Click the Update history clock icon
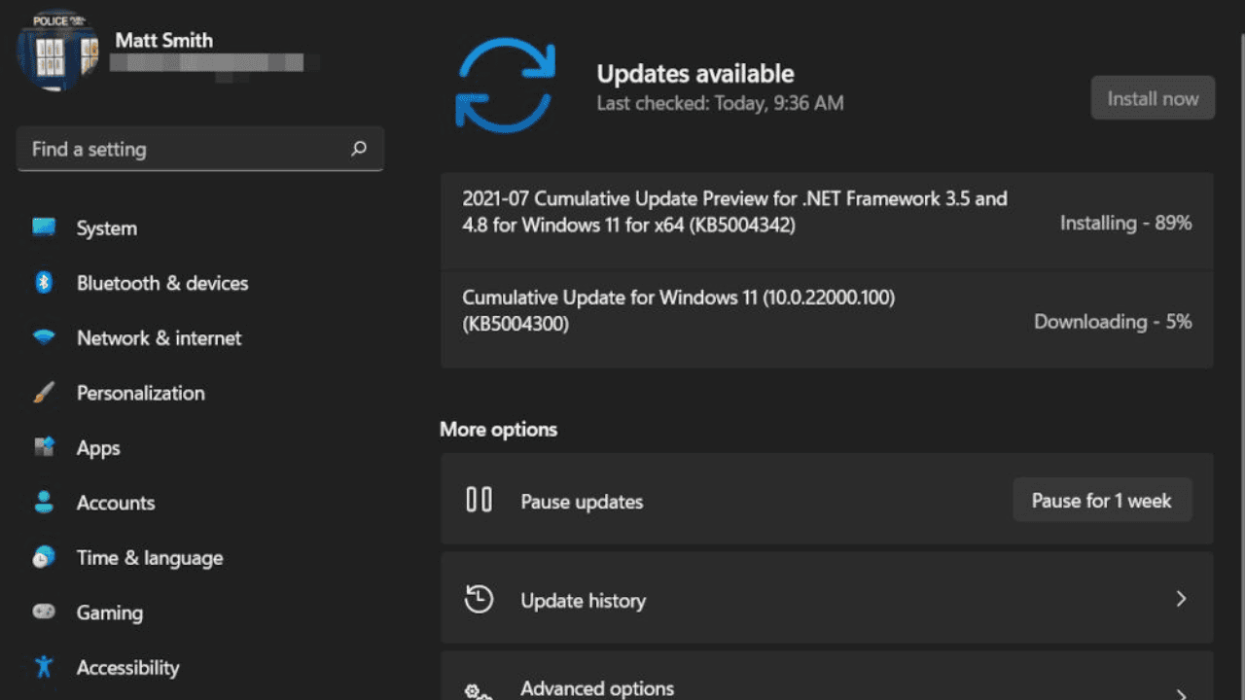The height and width of the screenshot is (700, 1245). [479, 599]
